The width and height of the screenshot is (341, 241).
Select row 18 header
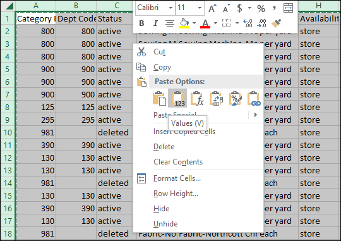(8, 233)
